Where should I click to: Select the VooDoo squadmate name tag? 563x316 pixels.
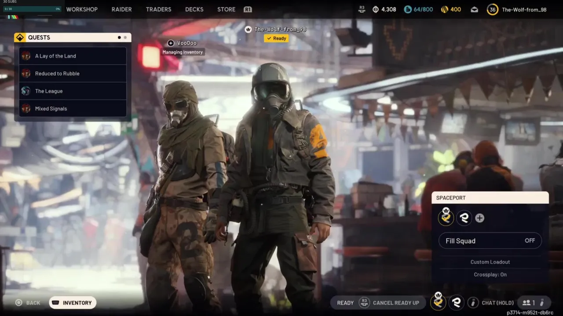187,43
